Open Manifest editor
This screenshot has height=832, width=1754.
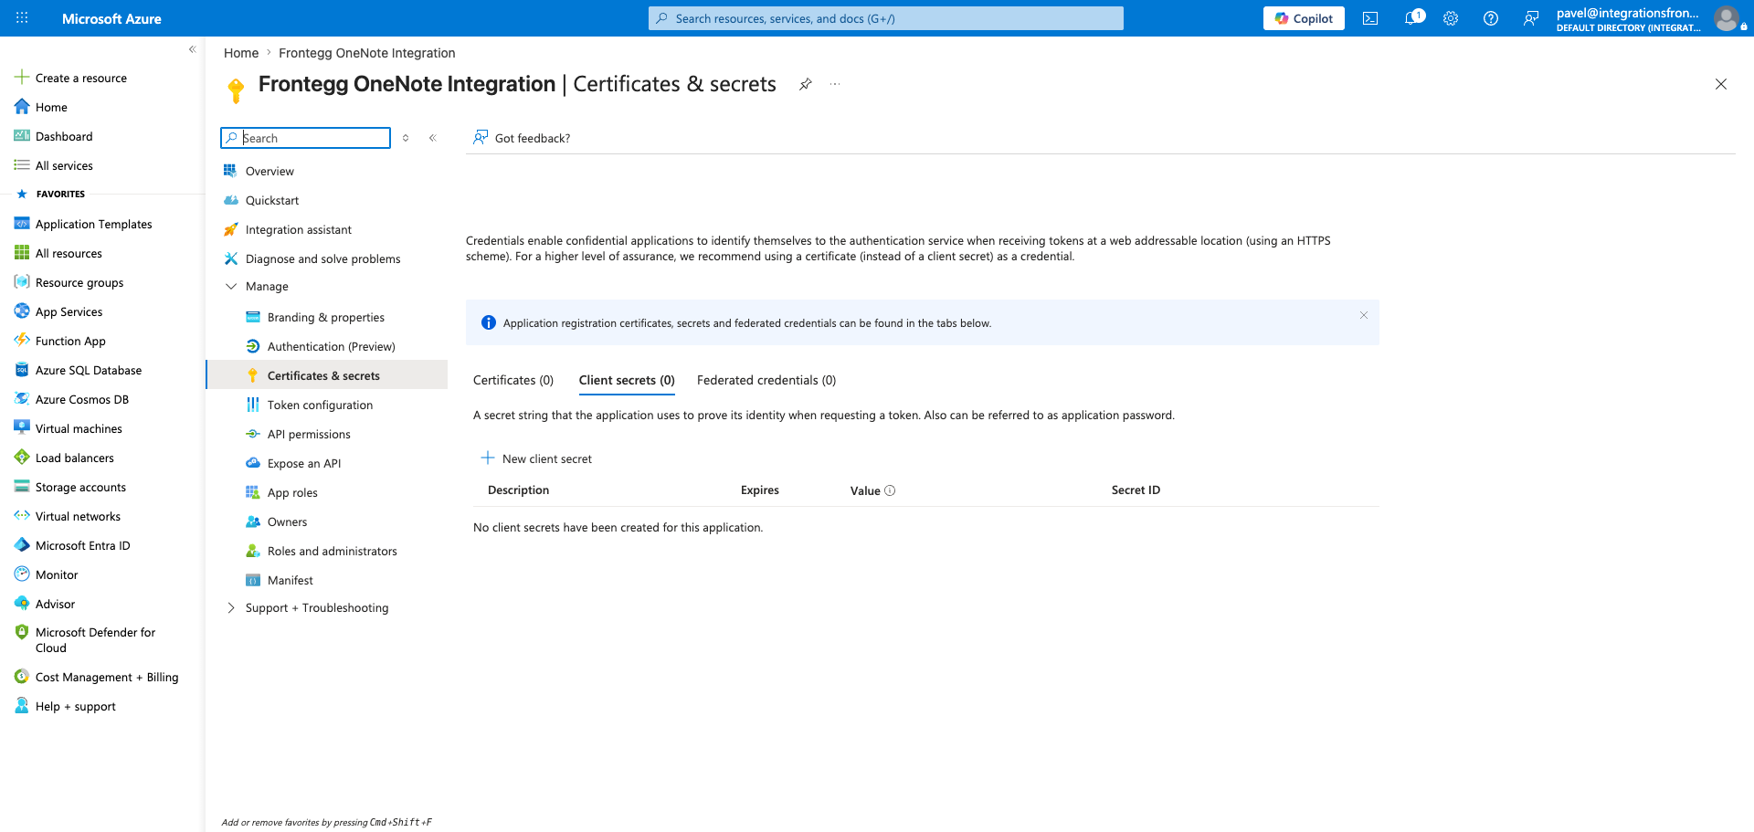[x=290, y=580]
